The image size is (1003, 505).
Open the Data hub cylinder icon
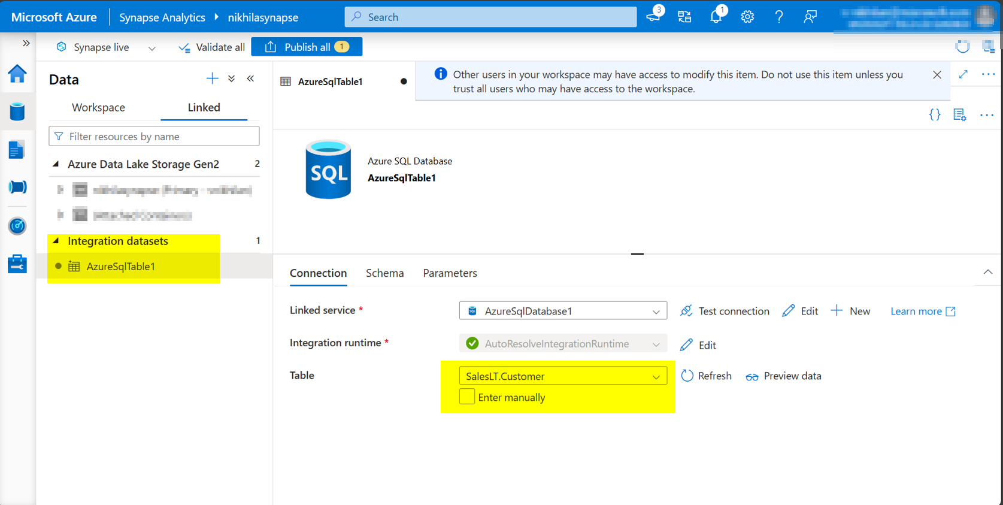click(17, 111)
